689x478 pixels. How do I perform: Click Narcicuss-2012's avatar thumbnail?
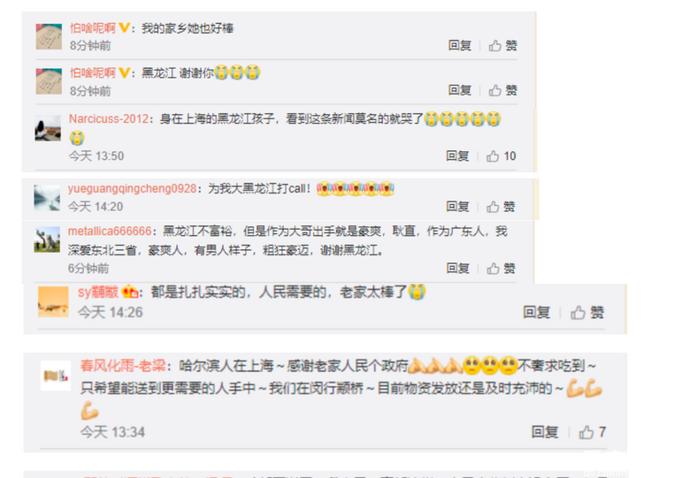(48, 128)
